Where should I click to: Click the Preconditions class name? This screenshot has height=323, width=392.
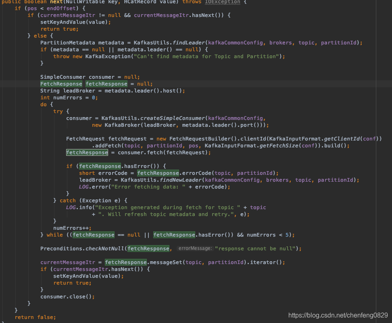pyautogui.click(x=61, y=248)
